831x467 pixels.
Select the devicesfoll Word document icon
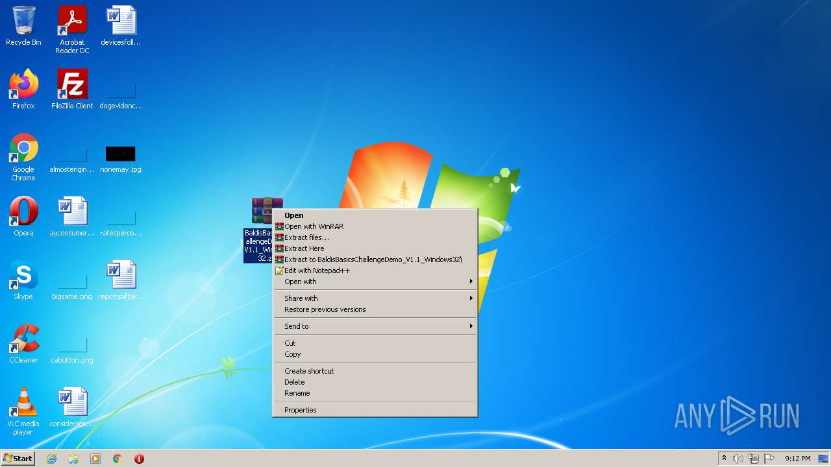(x=121, y=26)
